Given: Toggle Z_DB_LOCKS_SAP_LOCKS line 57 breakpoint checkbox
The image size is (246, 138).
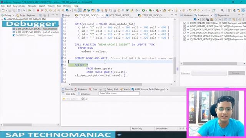Looking at the screenshot, I should click(184, 30).
